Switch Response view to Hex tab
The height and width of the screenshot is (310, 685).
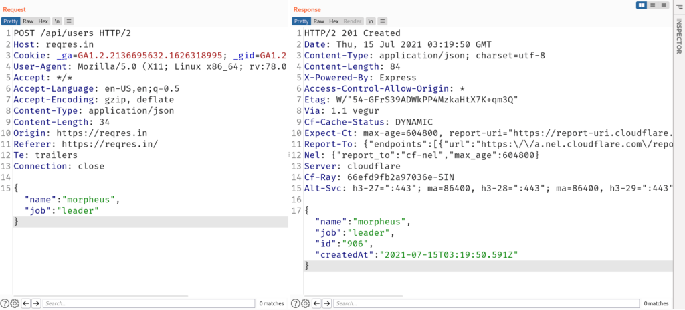(x=334, y=21)
